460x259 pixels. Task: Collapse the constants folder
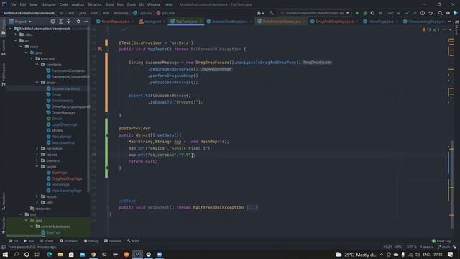pos(37,65)
